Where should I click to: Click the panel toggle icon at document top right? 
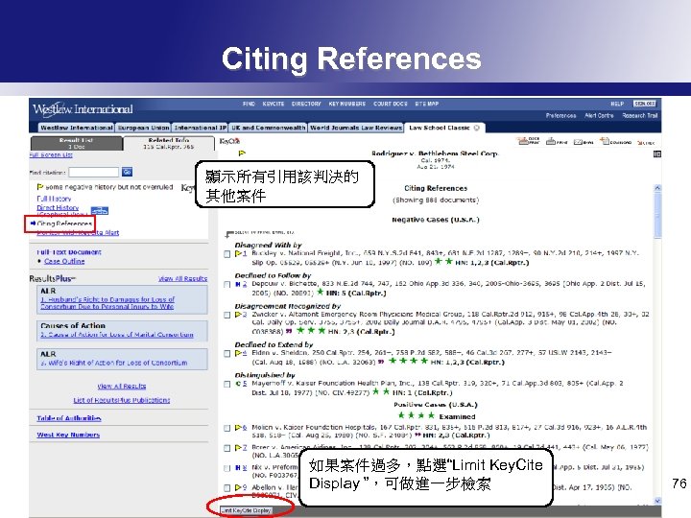click(x=657, y=153)
